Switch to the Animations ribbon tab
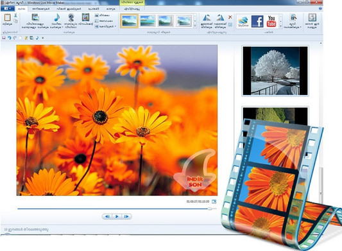This screenshot has width=342, height=251. [x=41, y=9]
